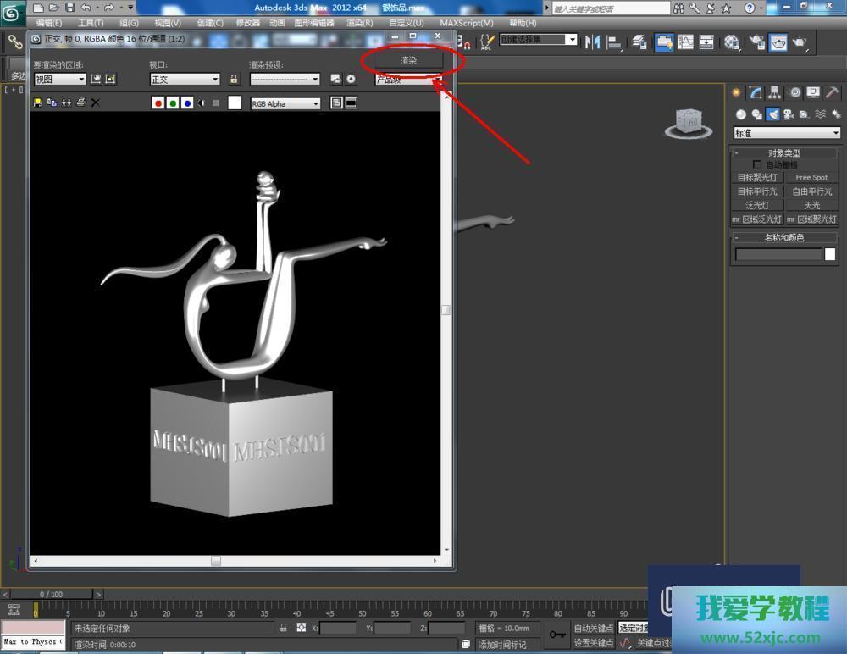Open the 渲染(R) menu
This screenshot has width=847, height=654.
click(359, 23)
